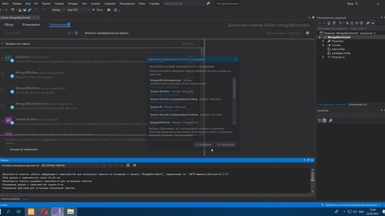Open the Opera browser taskbar icon
The height and width of the screenshot is (216, 385).
click(44, 212)
